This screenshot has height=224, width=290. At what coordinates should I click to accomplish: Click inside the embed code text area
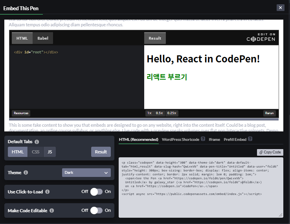point(201,188)
